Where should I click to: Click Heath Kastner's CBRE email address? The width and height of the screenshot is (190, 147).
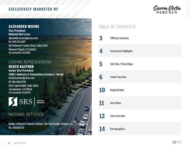pos(21,78)
